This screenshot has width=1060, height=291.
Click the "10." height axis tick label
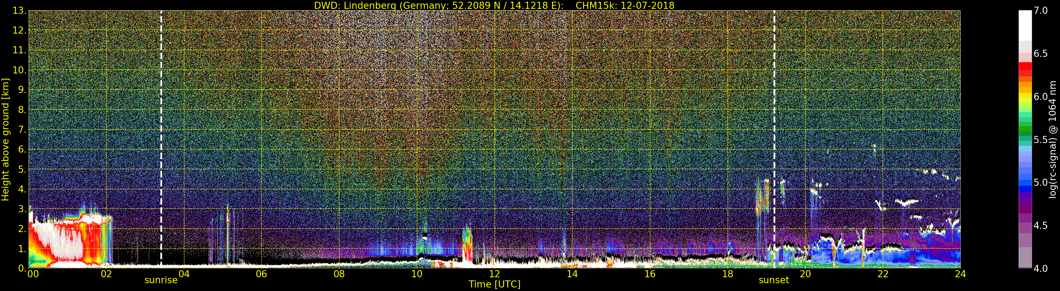pyautogui.click(x=19, y=70)
